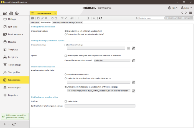The image size is (194, 128).
Task: Click the export document toolbar icon
Action: pyautogui.click(x=88, y=18)
